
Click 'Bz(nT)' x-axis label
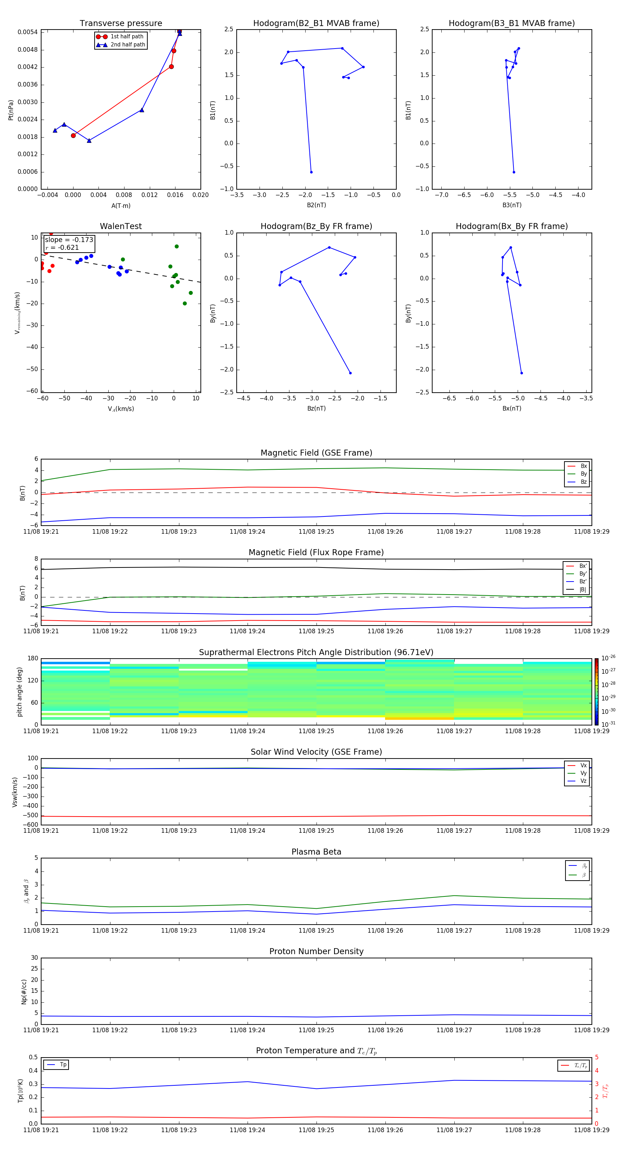pyautogui.click(x=316, y=408)
